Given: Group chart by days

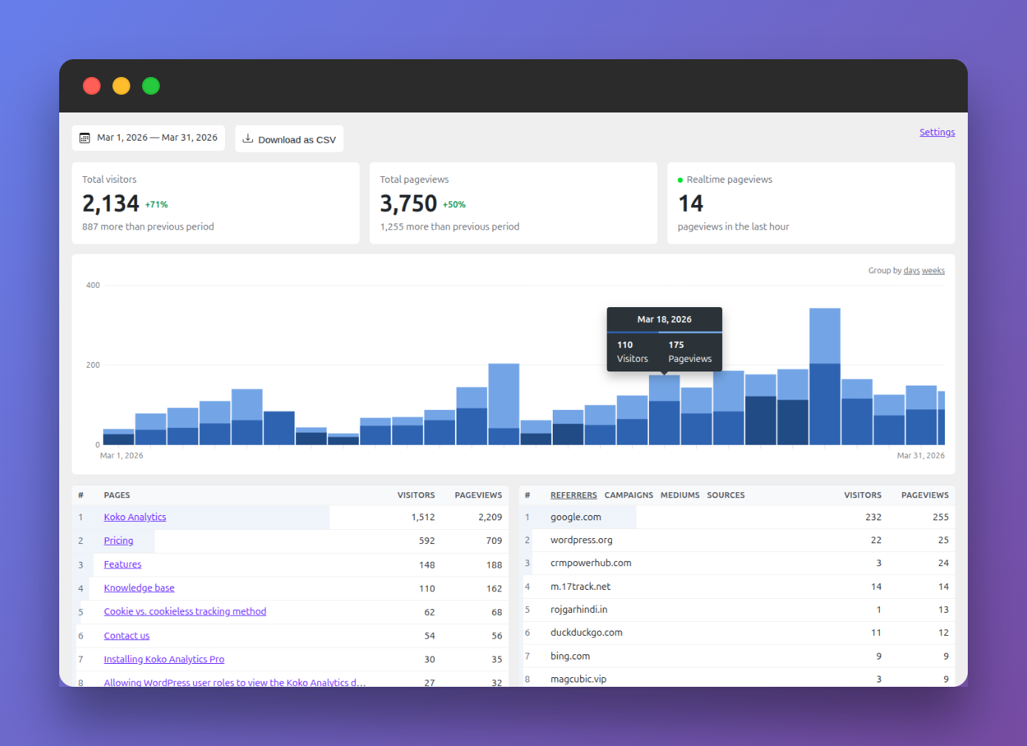Looking at the screenshot, I should [x=912, y=271].
